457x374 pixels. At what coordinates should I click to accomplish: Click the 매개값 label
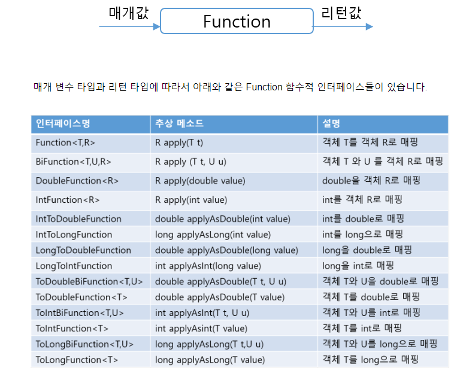point(129,13)
